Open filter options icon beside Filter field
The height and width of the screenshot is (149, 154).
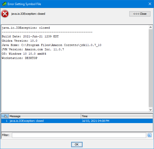tap(150, 135)
